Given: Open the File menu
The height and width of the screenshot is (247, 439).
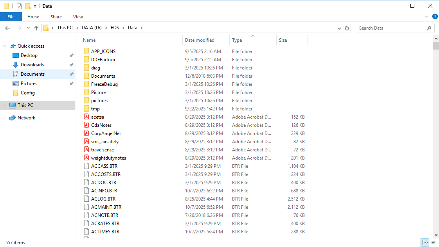Looking at the screenshot, I should click(x=11, y=17).
